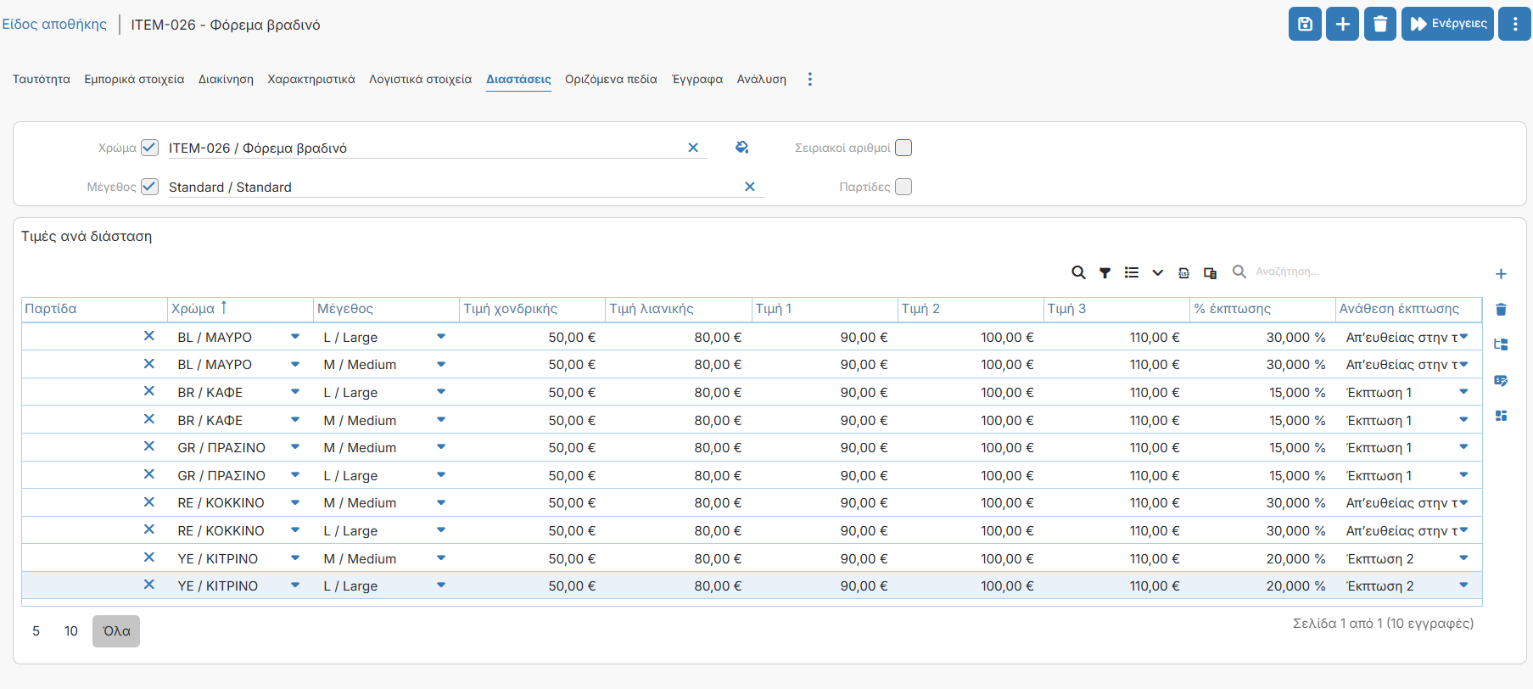Click the tree structure icon right of the grid

click(x=1501, y=344)
